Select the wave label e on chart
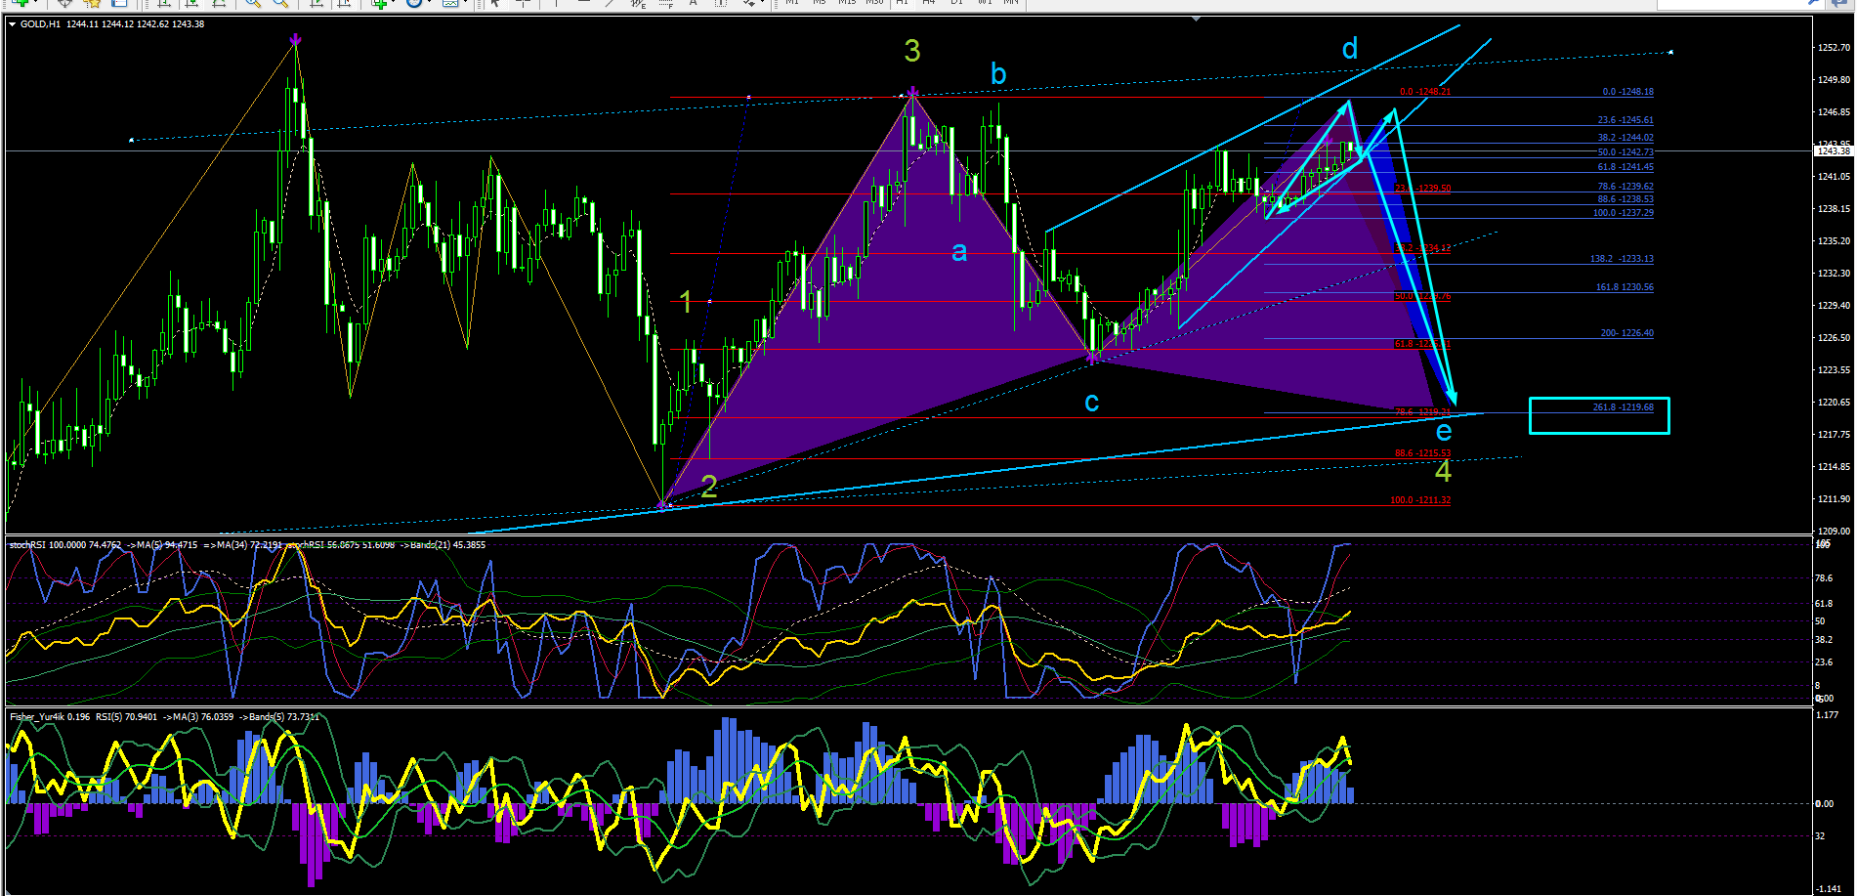Screen dimensions: 1857x896 pyautogui.click(x=1444, y=431)
